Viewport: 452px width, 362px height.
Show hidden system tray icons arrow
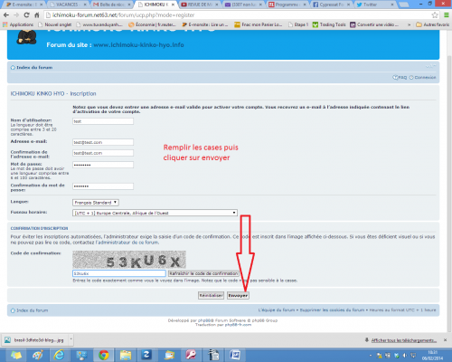371,356
